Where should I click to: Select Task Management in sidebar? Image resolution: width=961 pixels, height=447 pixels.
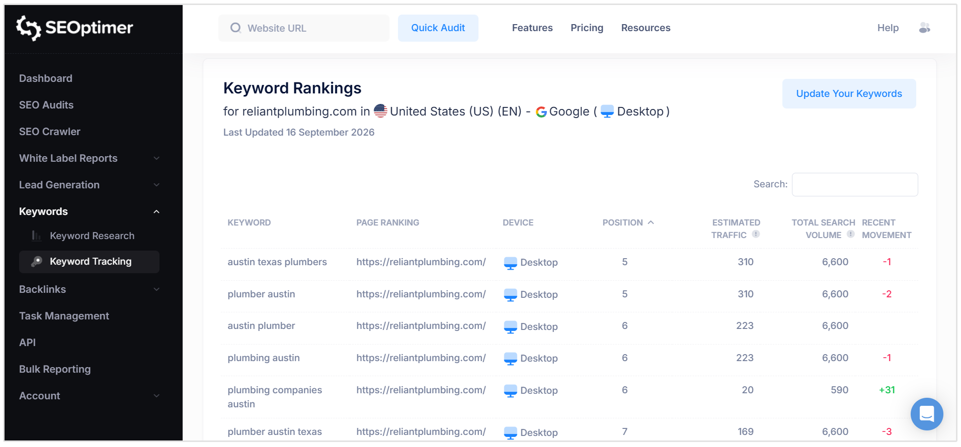click(x=64, y=316)
